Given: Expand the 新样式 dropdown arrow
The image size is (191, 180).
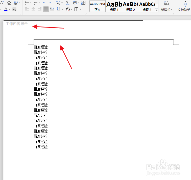Looking at the screenshot, I should (x=171, y=10).
